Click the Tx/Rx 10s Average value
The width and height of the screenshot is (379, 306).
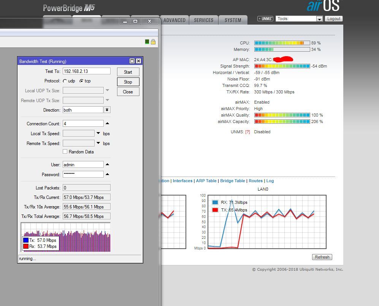87,207
